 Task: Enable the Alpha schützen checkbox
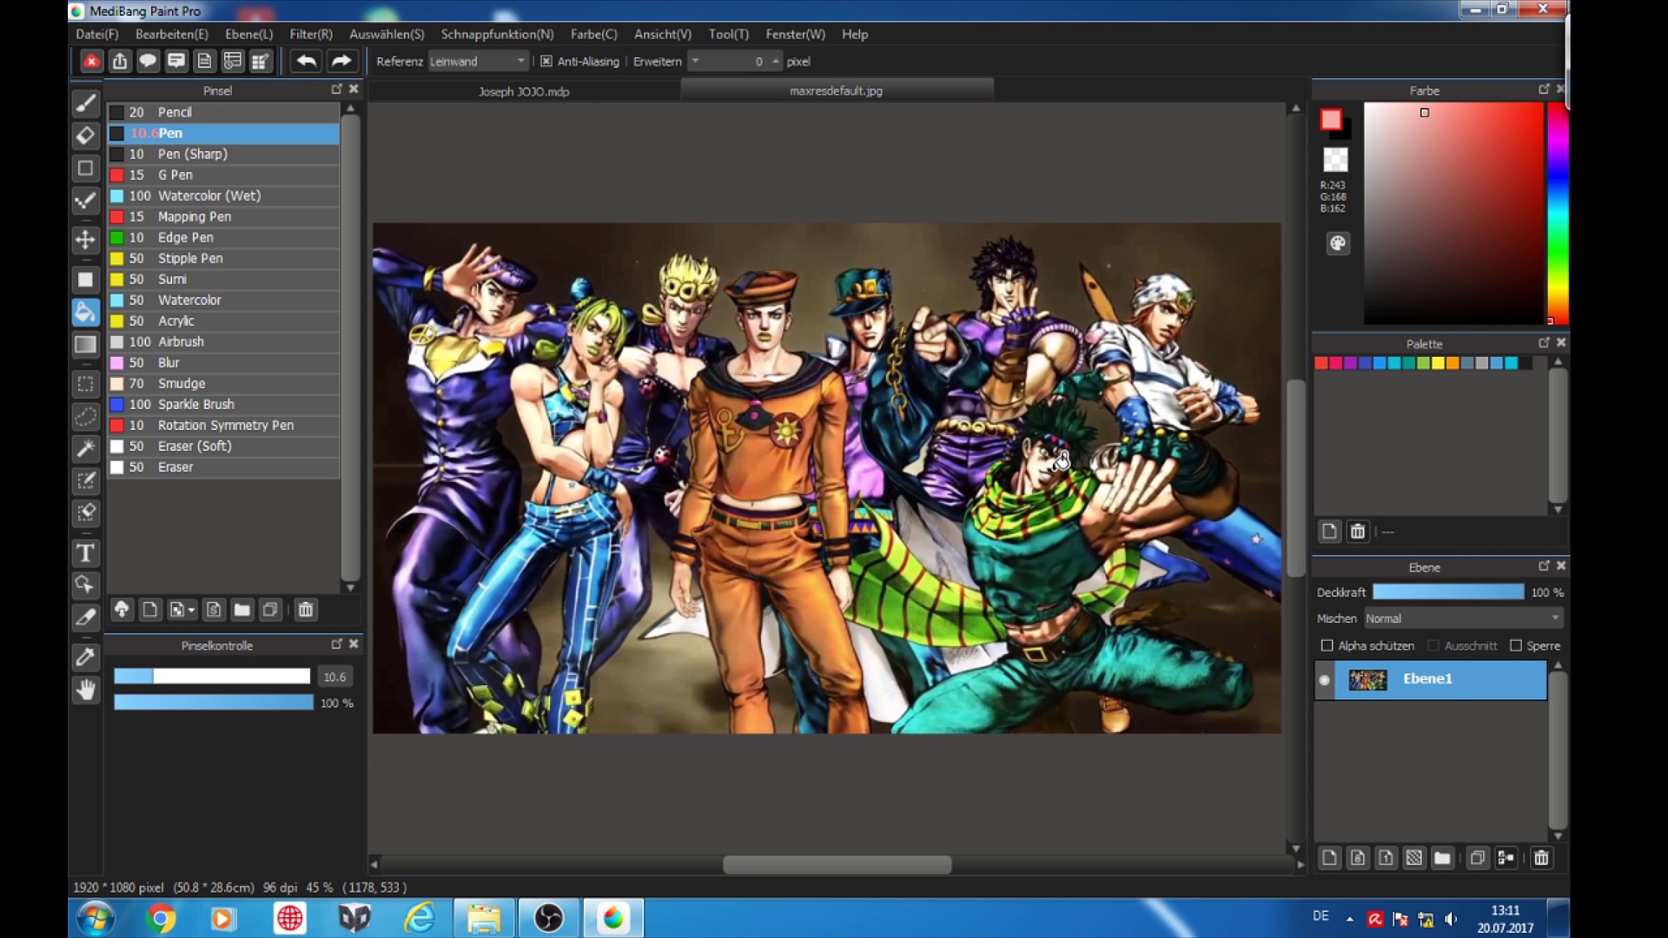click(x=1327, y=645)
